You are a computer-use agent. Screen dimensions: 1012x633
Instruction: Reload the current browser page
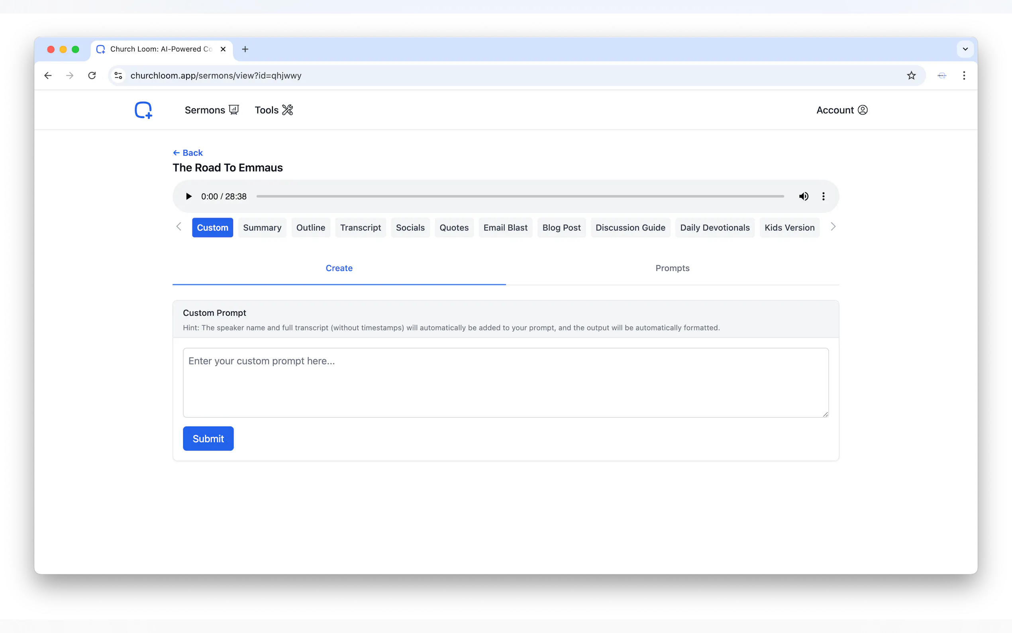pos(92,76)
